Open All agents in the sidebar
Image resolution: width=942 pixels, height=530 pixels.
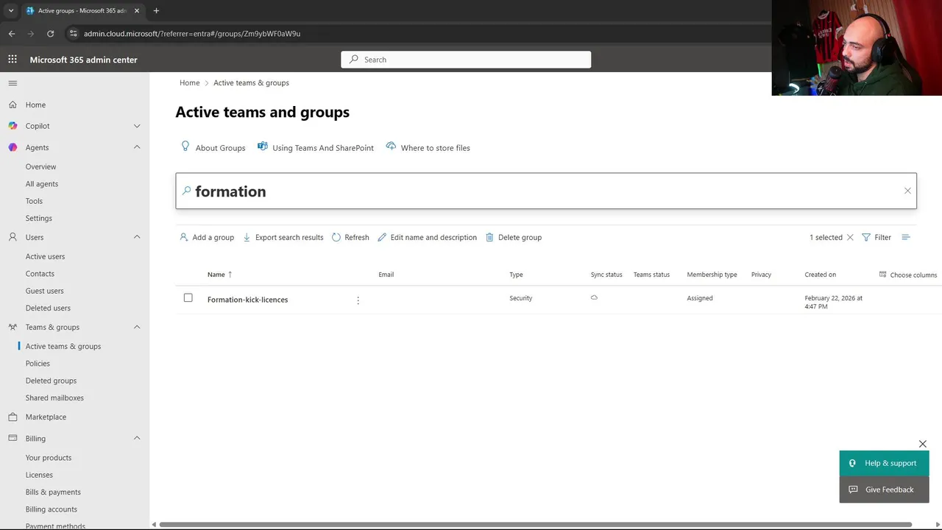click(x=41, y=184)
